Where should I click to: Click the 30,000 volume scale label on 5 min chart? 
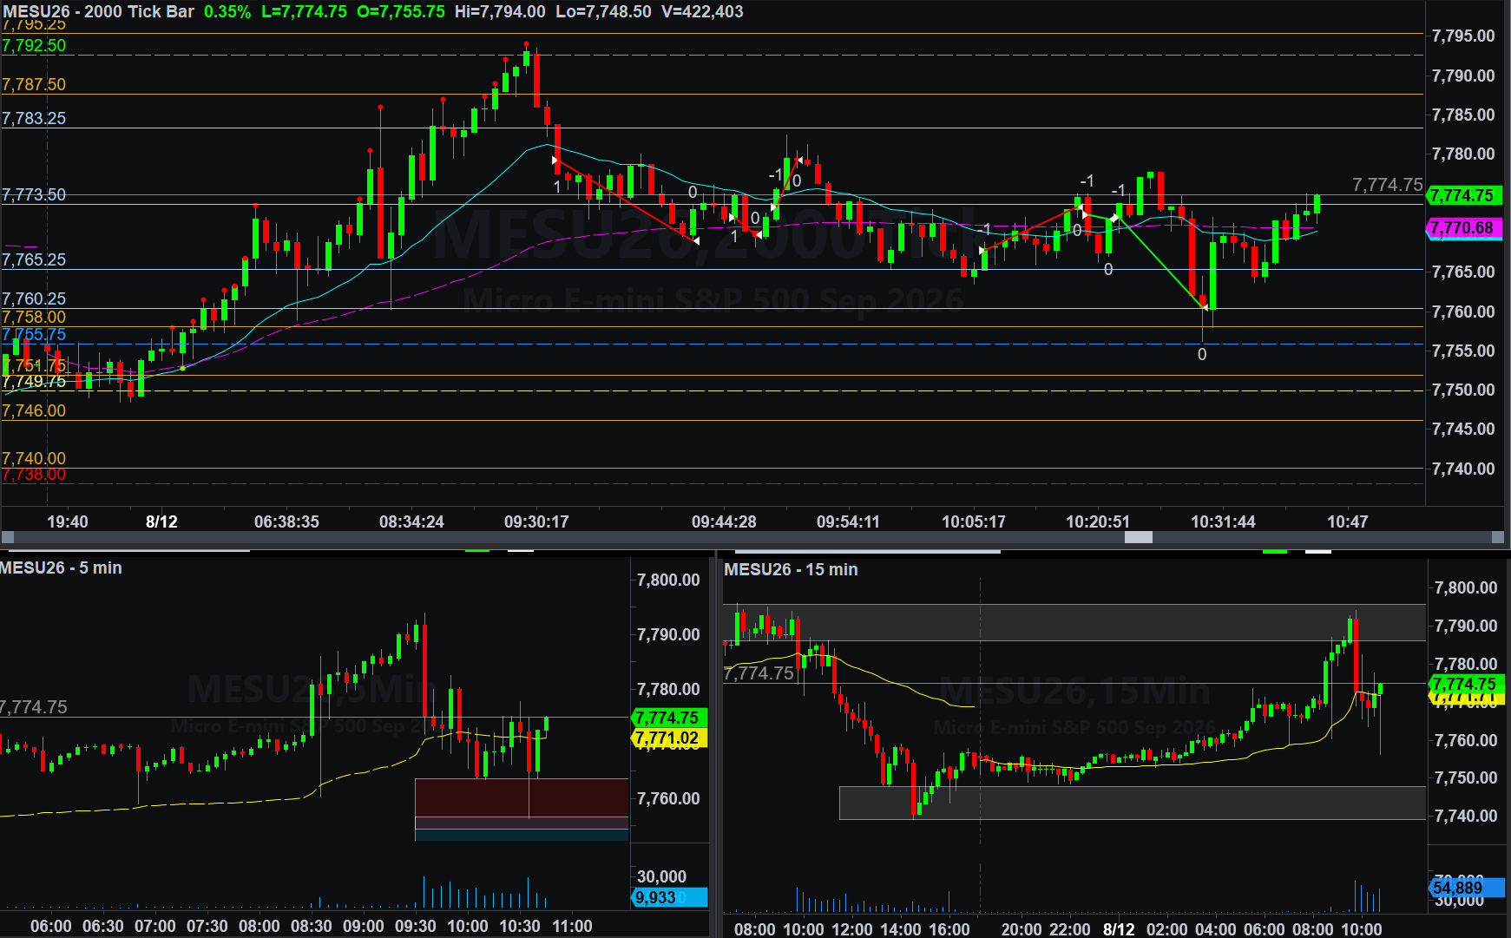[x=661, y=876]
